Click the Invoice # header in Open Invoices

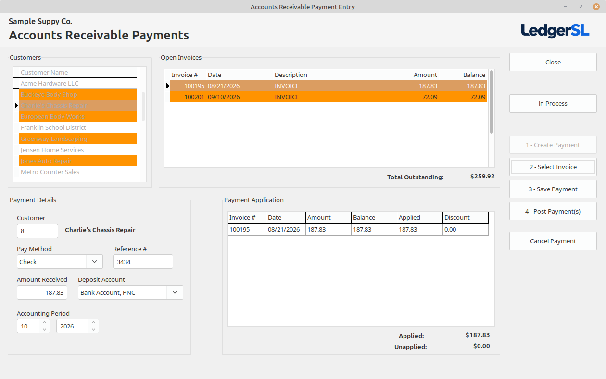188,75
